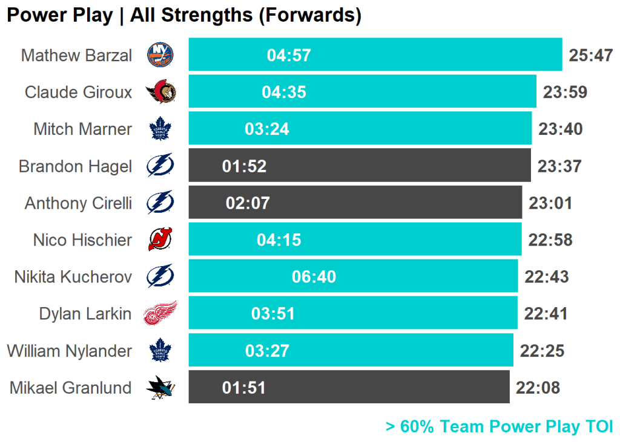The image size is (620, 442).
Task: Click the Maple Leafs logo beside Mitch Marner
Action: [x=160, y=129]
